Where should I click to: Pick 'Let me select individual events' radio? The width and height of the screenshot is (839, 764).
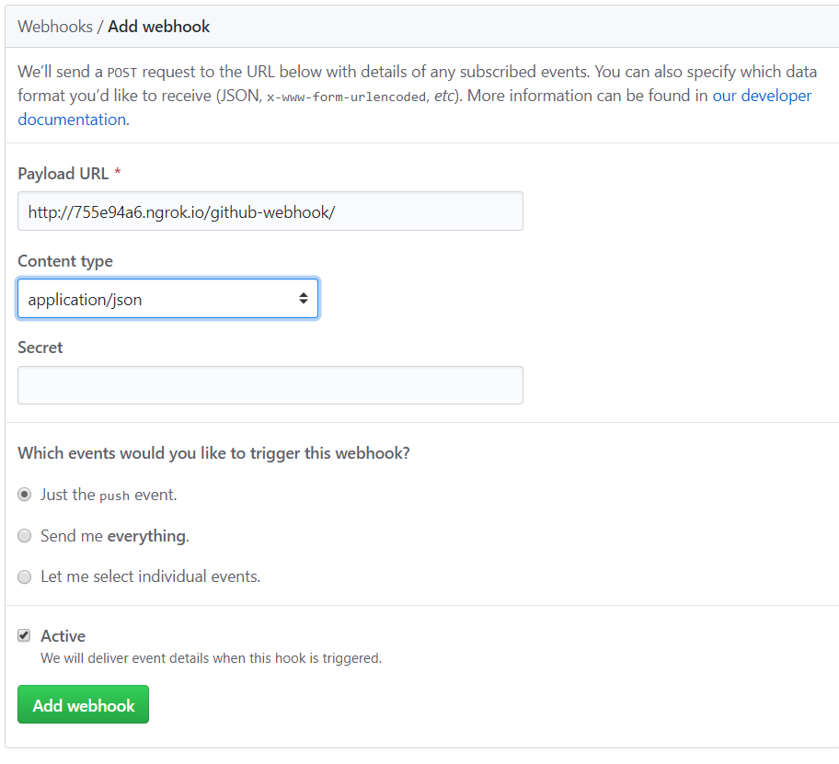point(25,576)
